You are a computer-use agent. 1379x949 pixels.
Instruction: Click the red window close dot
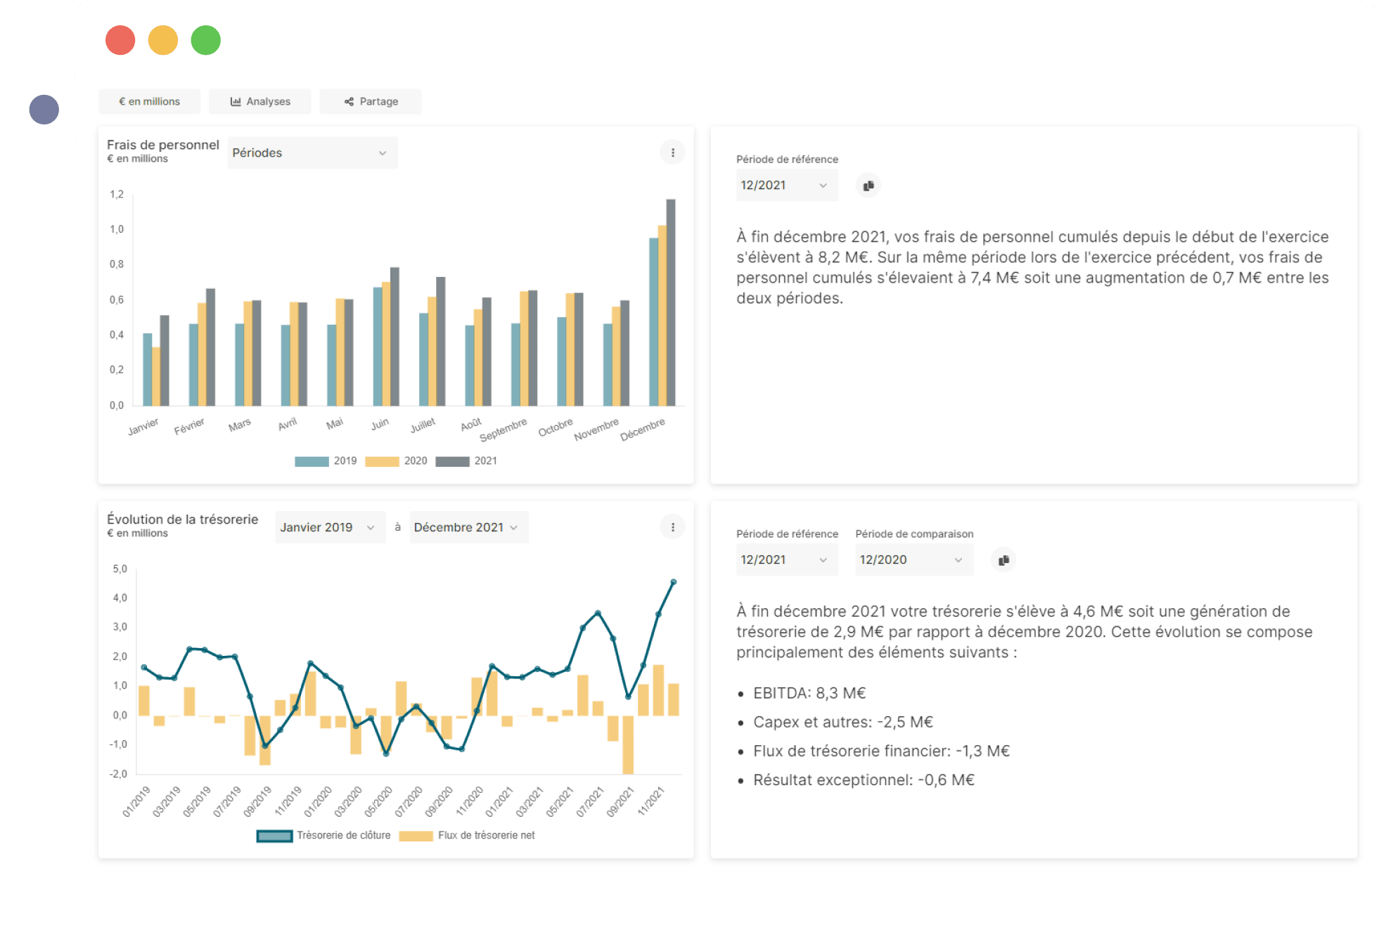(120, 40)
